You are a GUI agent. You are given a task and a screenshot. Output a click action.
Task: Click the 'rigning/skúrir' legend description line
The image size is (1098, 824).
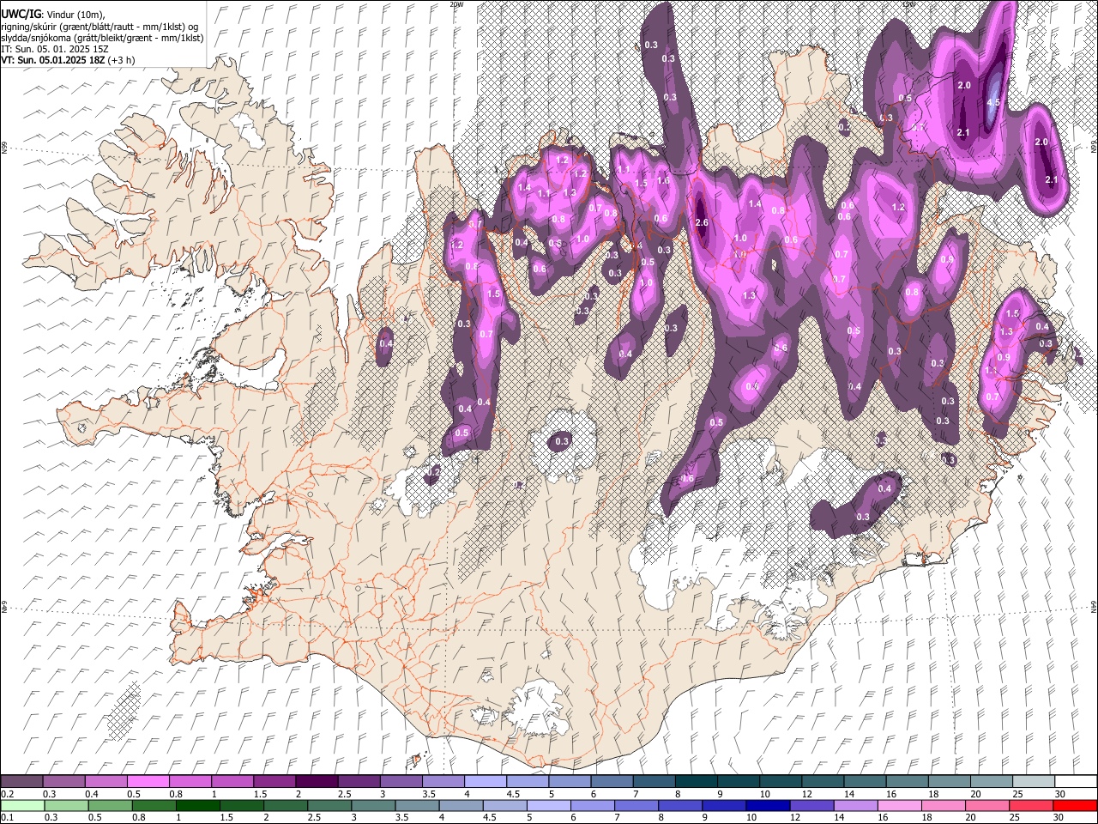click(x=101, y=27)
